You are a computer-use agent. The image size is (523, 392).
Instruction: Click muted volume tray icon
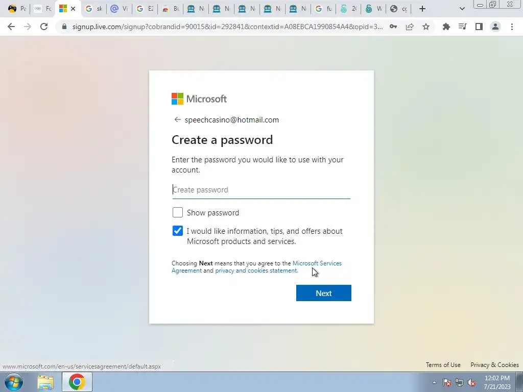click(471, 382)
